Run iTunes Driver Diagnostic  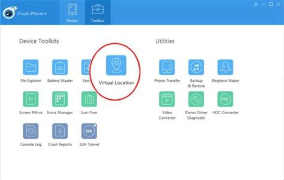click(x=196, y=99)
